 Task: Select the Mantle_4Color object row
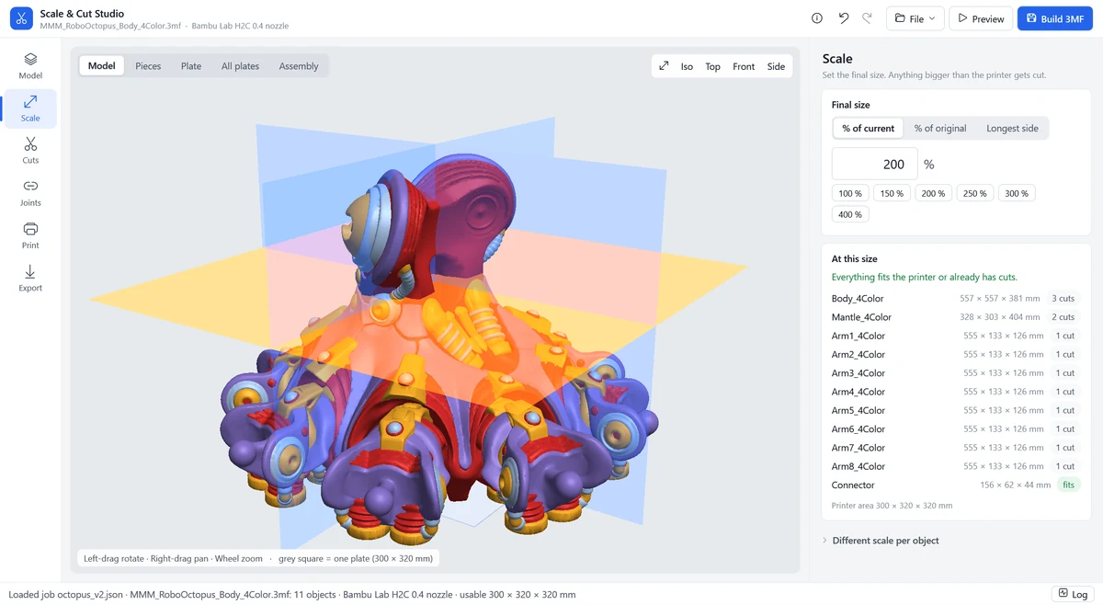click(956, 317)
